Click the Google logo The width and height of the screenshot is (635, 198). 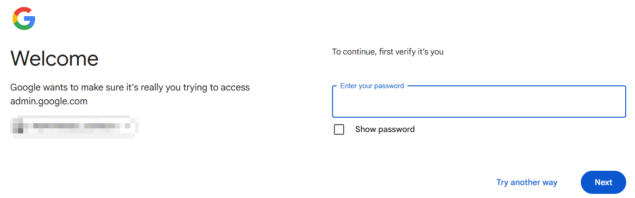[24, 19]
